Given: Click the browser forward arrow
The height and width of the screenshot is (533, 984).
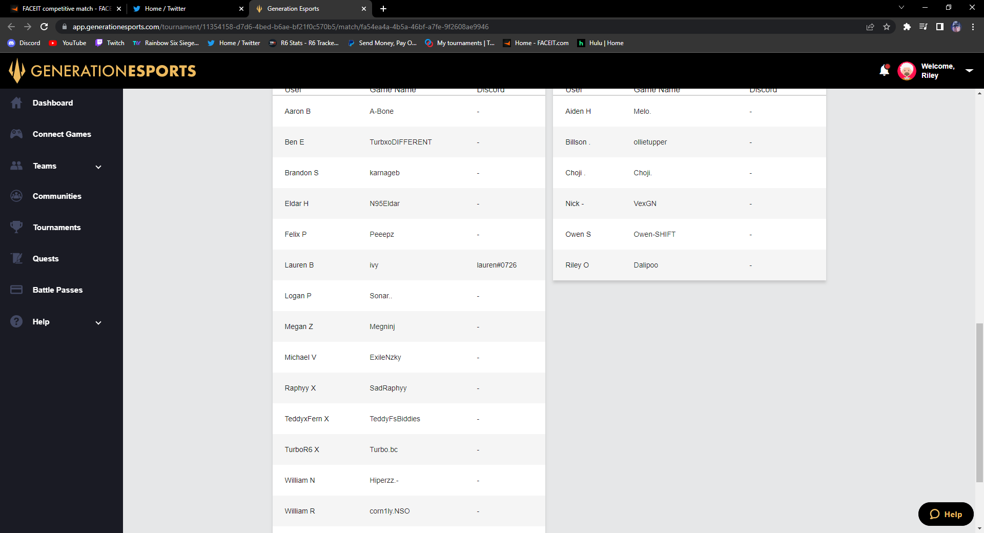Looking at the screenshot, I should pos(28,27).
